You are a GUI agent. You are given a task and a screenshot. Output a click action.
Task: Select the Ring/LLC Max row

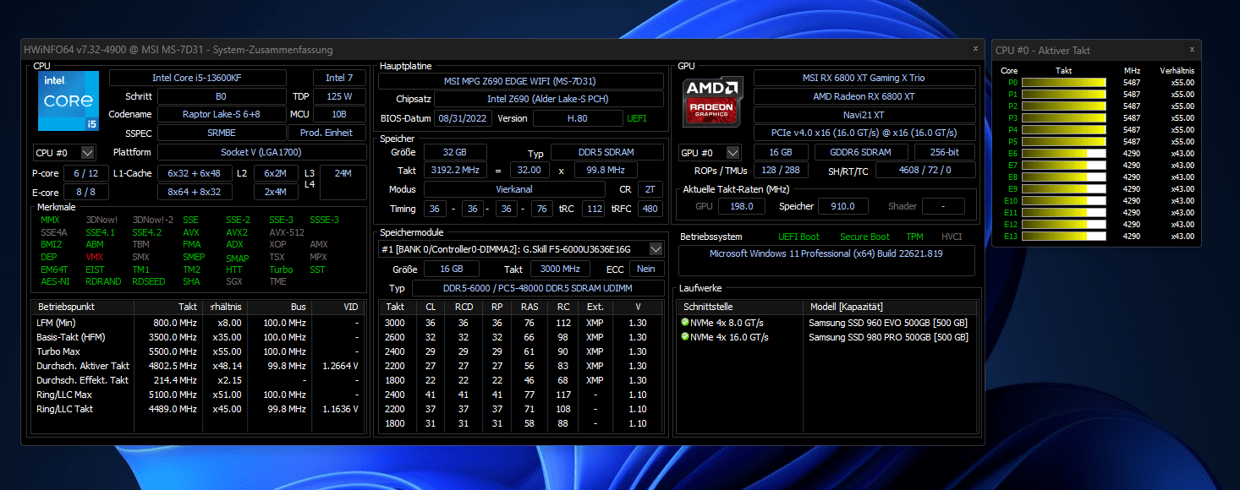(200, 395)
